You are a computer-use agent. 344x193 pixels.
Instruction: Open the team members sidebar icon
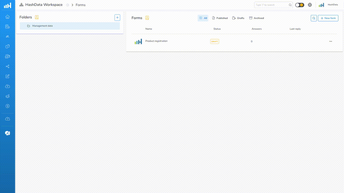(7, 36)
